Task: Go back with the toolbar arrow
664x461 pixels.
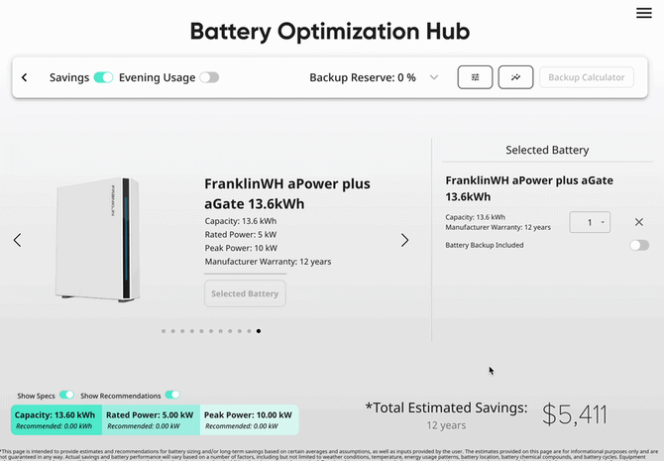Action: pos(25,77)
